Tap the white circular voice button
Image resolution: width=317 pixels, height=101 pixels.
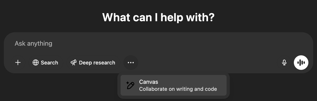[x=301, y=63]
